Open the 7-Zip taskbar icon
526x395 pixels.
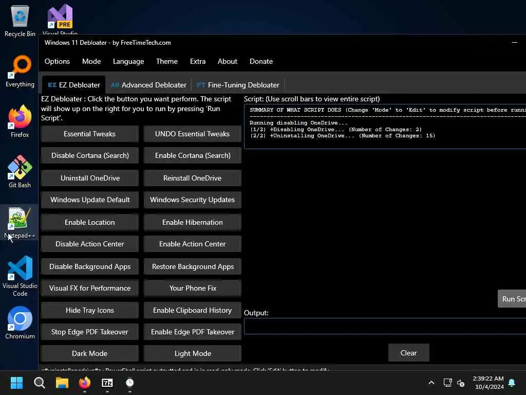click(x=107, y=383)
